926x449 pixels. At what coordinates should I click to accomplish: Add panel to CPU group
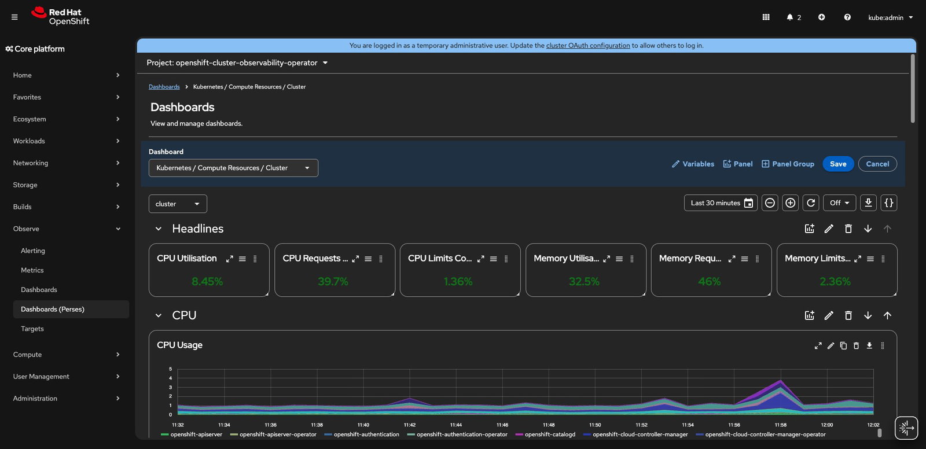pyautogui.click(x=809, y=315)
